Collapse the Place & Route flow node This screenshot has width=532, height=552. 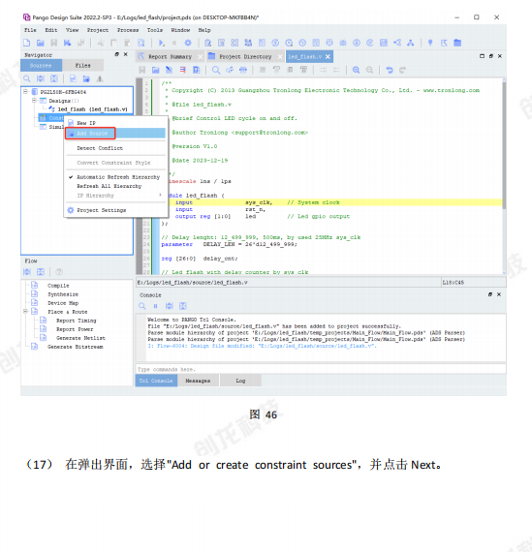25,311
